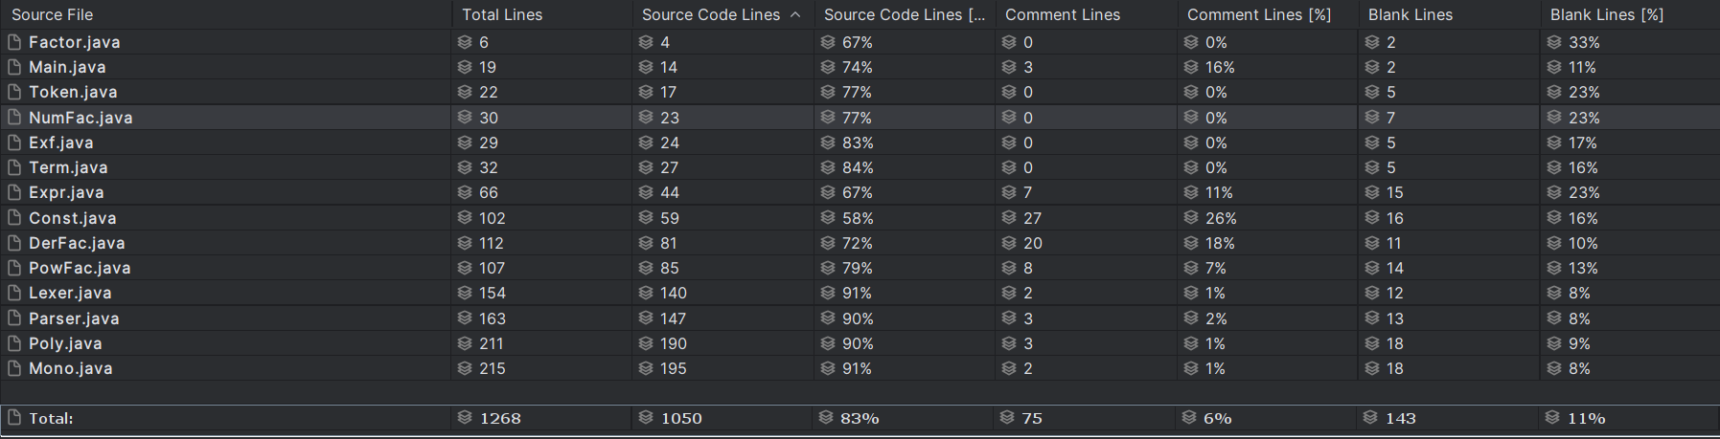
Task: Click the Comment Lines [%] column header
Action: [1259, 14]
